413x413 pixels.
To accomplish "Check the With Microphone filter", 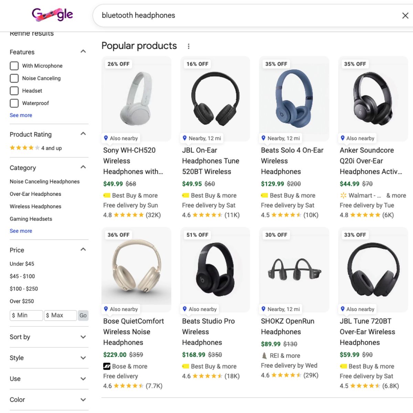I will point(14,66).
